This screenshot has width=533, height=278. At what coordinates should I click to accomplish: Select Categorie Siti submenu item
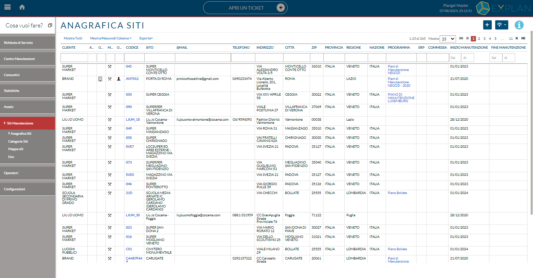click(18, 142)
